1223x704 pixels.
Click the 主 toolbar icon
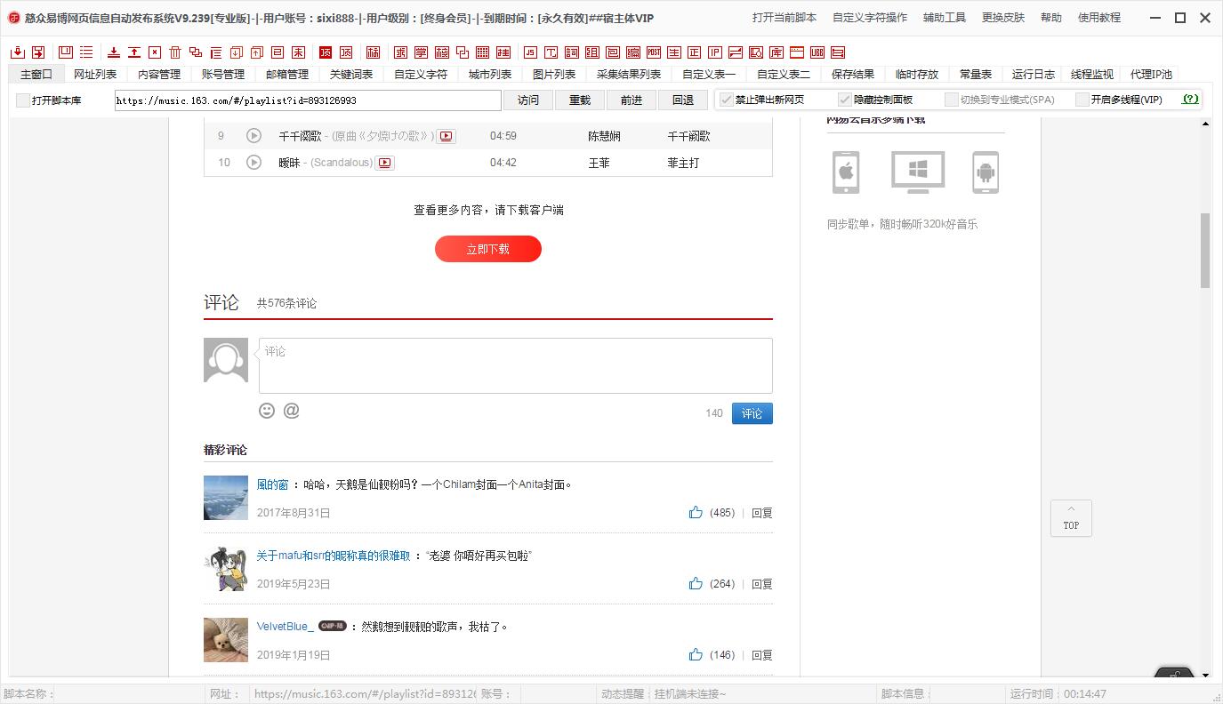(x=674, y=52)
